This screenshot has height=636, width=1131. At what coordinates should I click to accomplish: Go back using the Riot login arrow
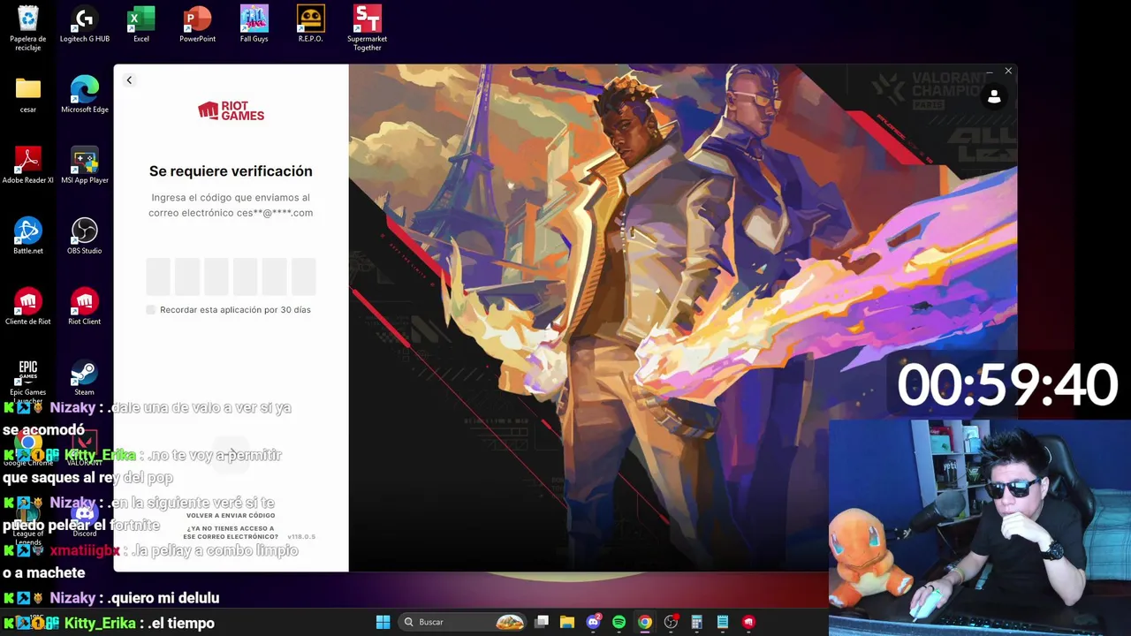tap(129, 80)
